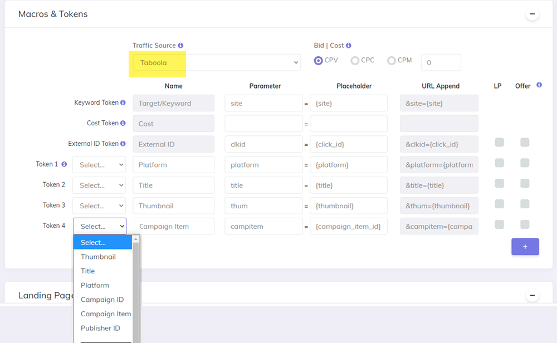
Task: Collapse the Landing Page section
Action: point(532,295)
